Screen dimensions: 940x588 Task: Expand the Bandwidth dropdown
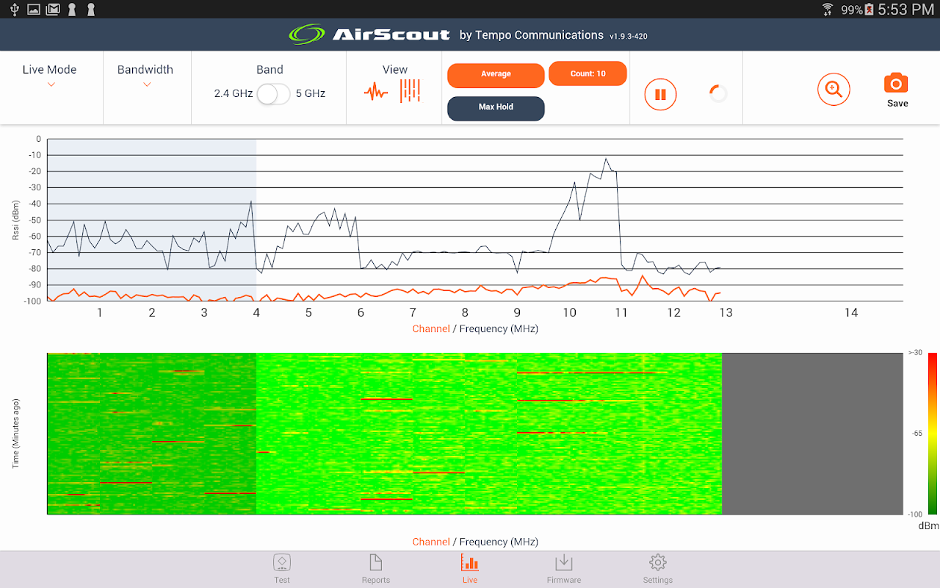145,76
